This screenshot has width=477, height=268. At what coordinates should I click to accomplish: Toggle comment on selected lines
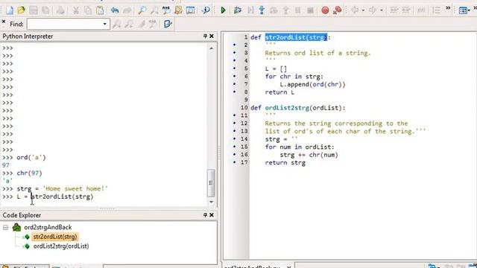tap(421, 10)
